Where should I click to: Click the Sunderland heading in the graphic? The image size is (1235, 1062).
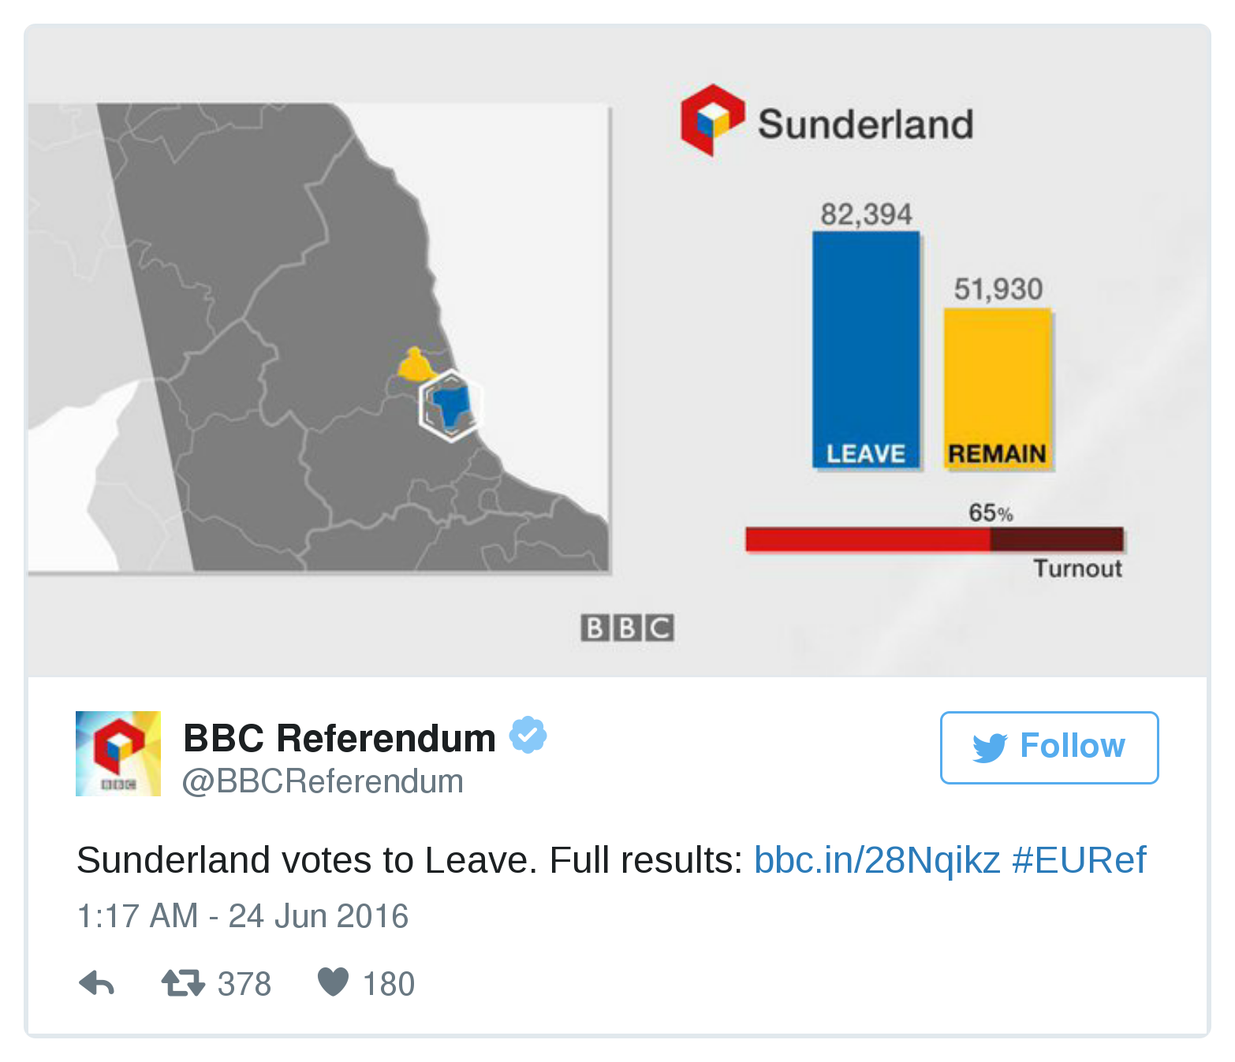[x=865, y=125]
